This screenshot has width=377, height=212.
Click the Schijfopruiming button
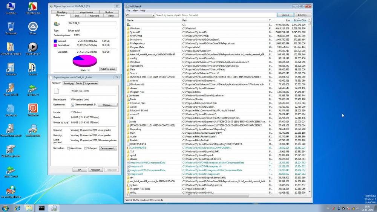pos(107,69)
